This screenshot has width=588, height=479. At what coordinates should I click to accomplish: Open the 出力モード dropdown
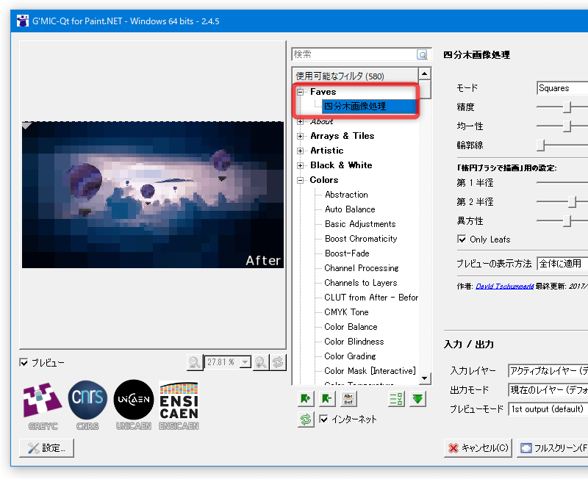coord(548,390)
